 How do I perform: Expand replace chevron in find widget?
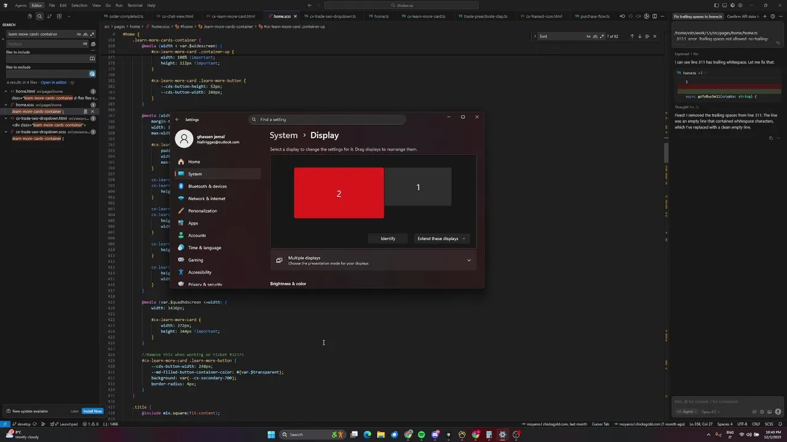[x=535, y=36]
